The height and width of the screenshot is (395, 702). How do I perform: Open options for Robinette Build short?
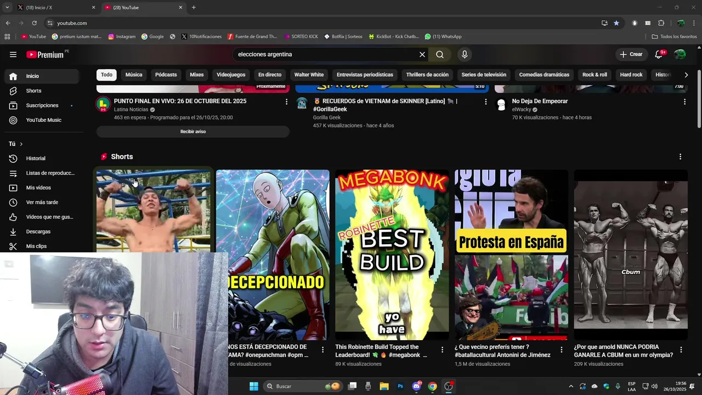442,349
